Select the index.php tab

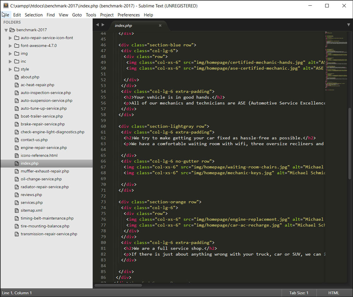point(123,25)
